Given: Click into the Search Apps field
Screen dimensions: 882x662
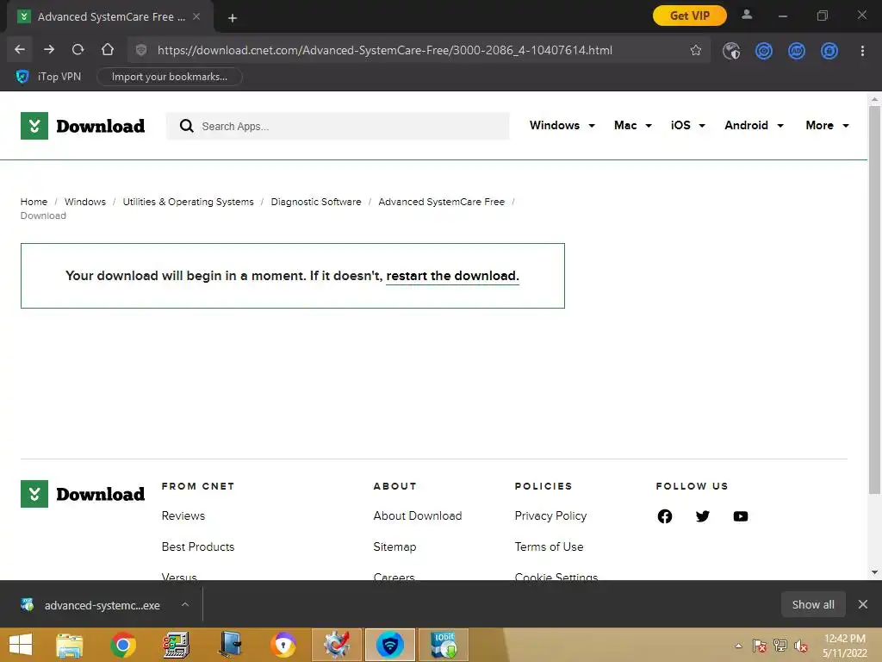Looking at the screenshot, I should pos(338,126).
